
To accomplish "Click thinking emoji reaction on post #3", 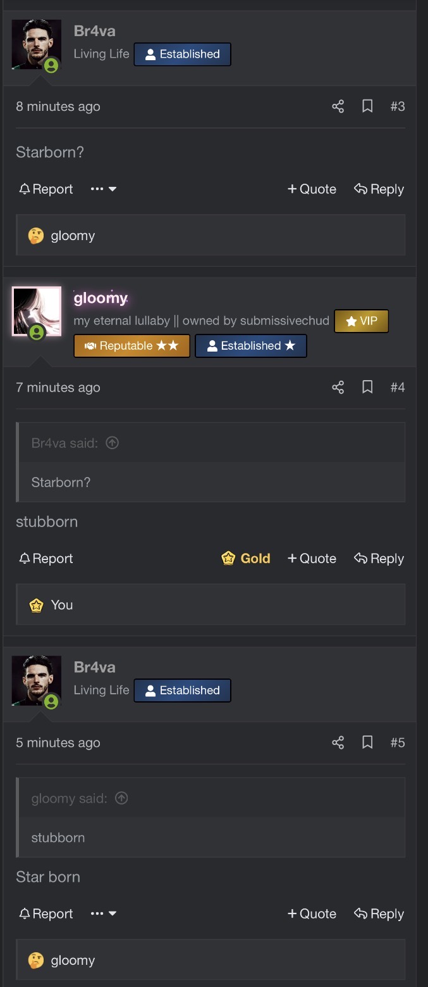I will 36,236.
